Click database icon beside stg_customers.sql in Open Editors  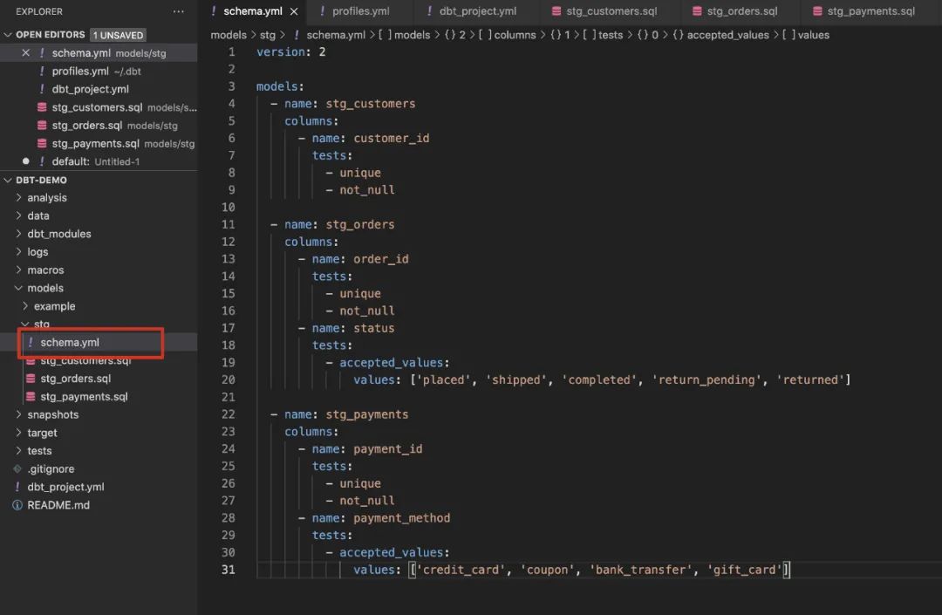(x=42, y=107)
